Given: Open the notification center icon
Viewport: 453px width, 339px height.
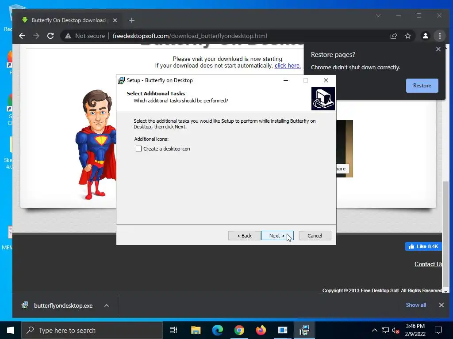Looking at the screenshot, I should coord(438,330).
